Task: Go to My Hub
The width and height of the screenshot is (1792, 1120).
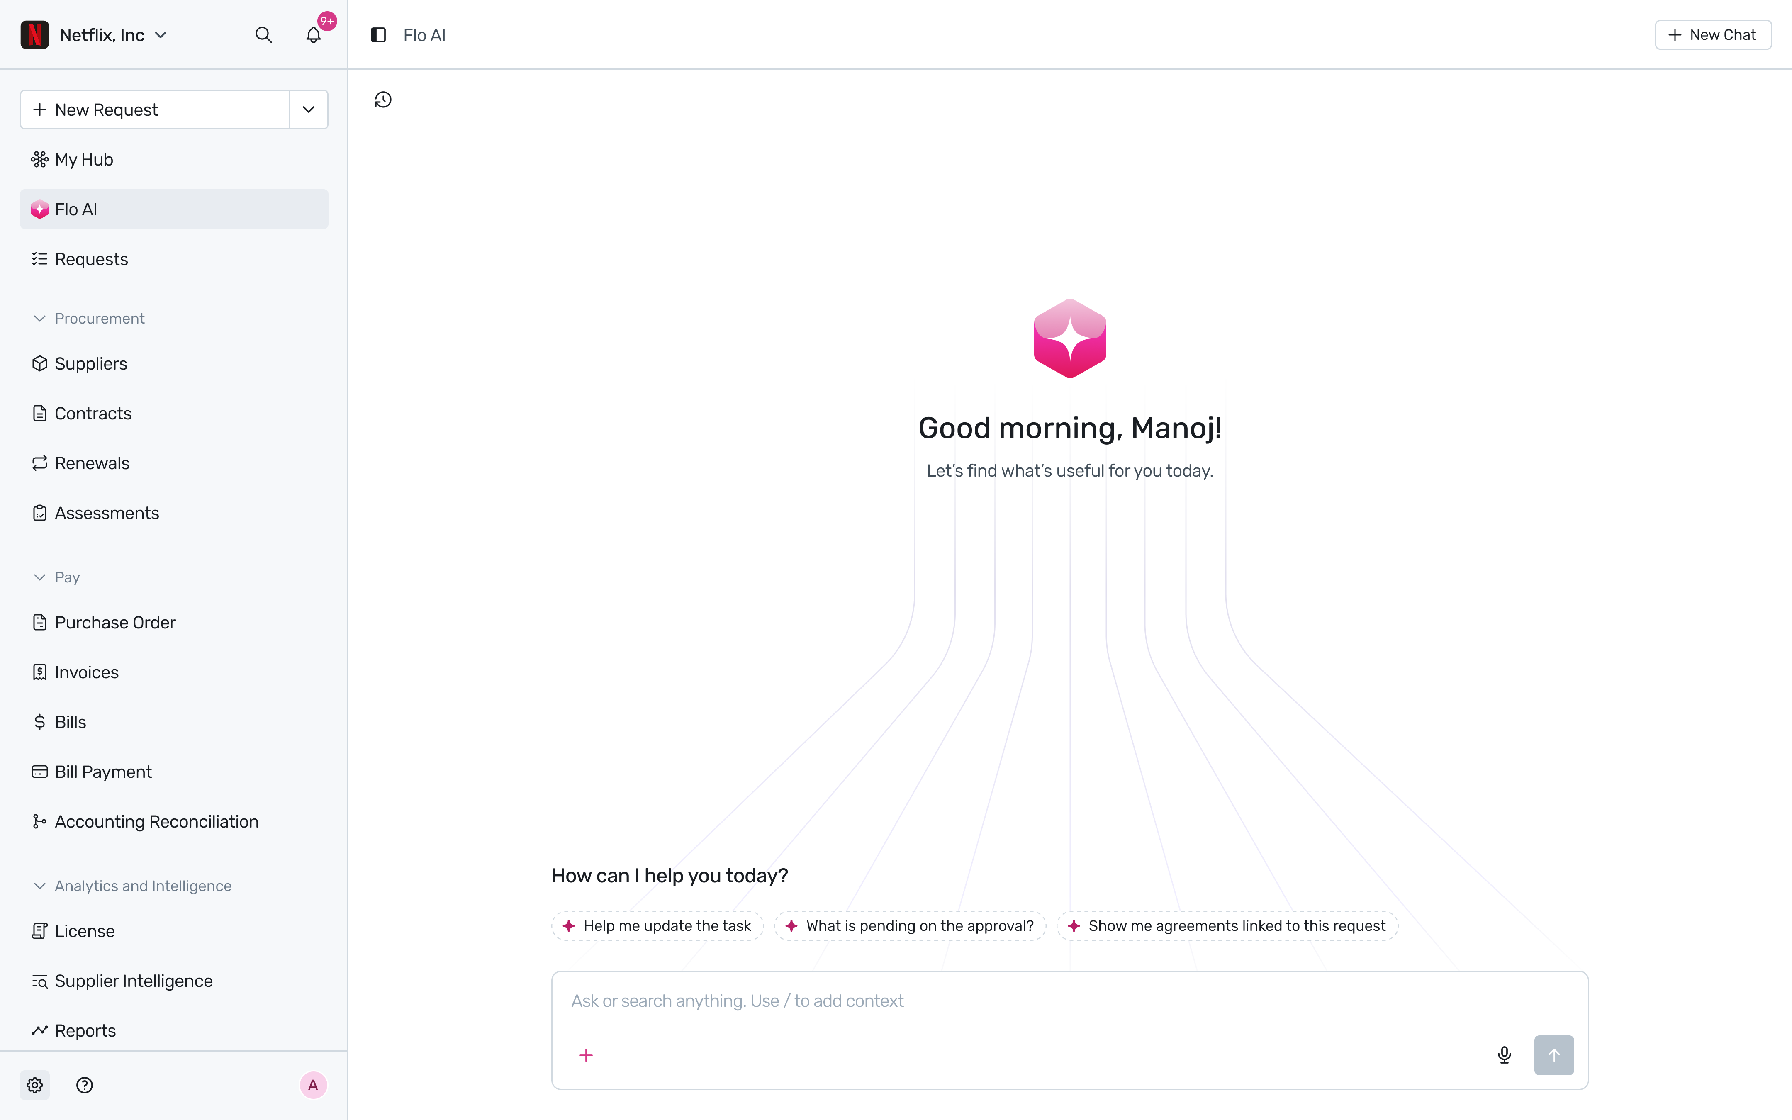Action: coord(174,159)
